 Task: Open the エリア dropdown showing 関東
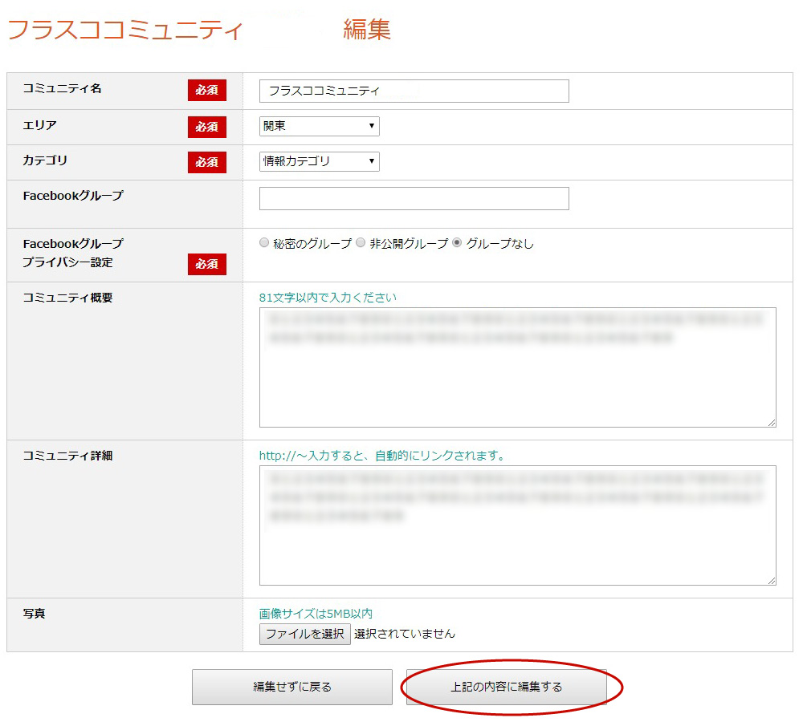tap(319, 126)
